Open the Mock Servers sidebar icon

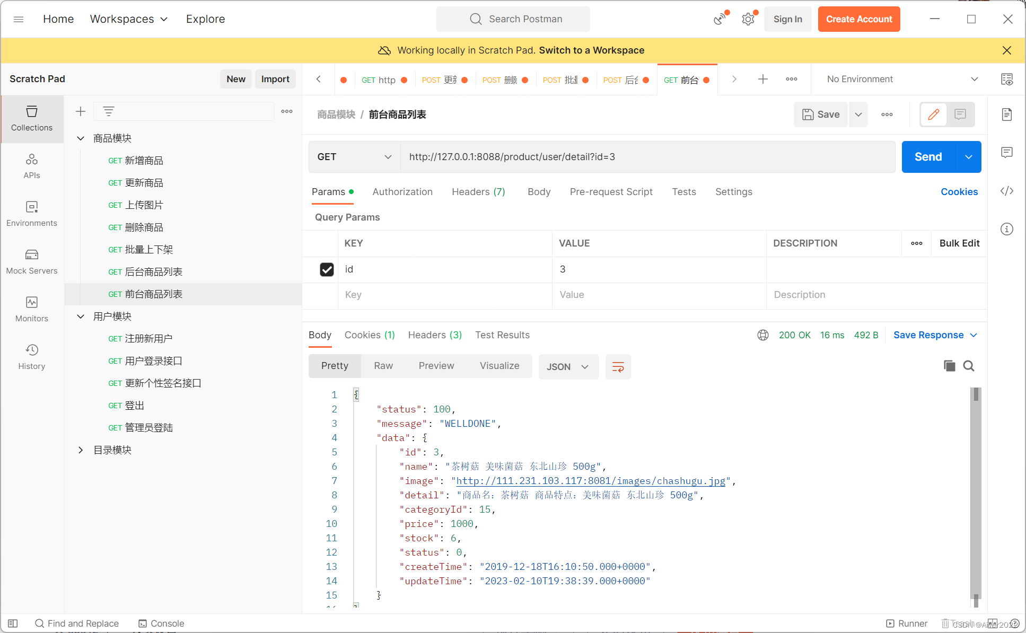tap(32, 262)
